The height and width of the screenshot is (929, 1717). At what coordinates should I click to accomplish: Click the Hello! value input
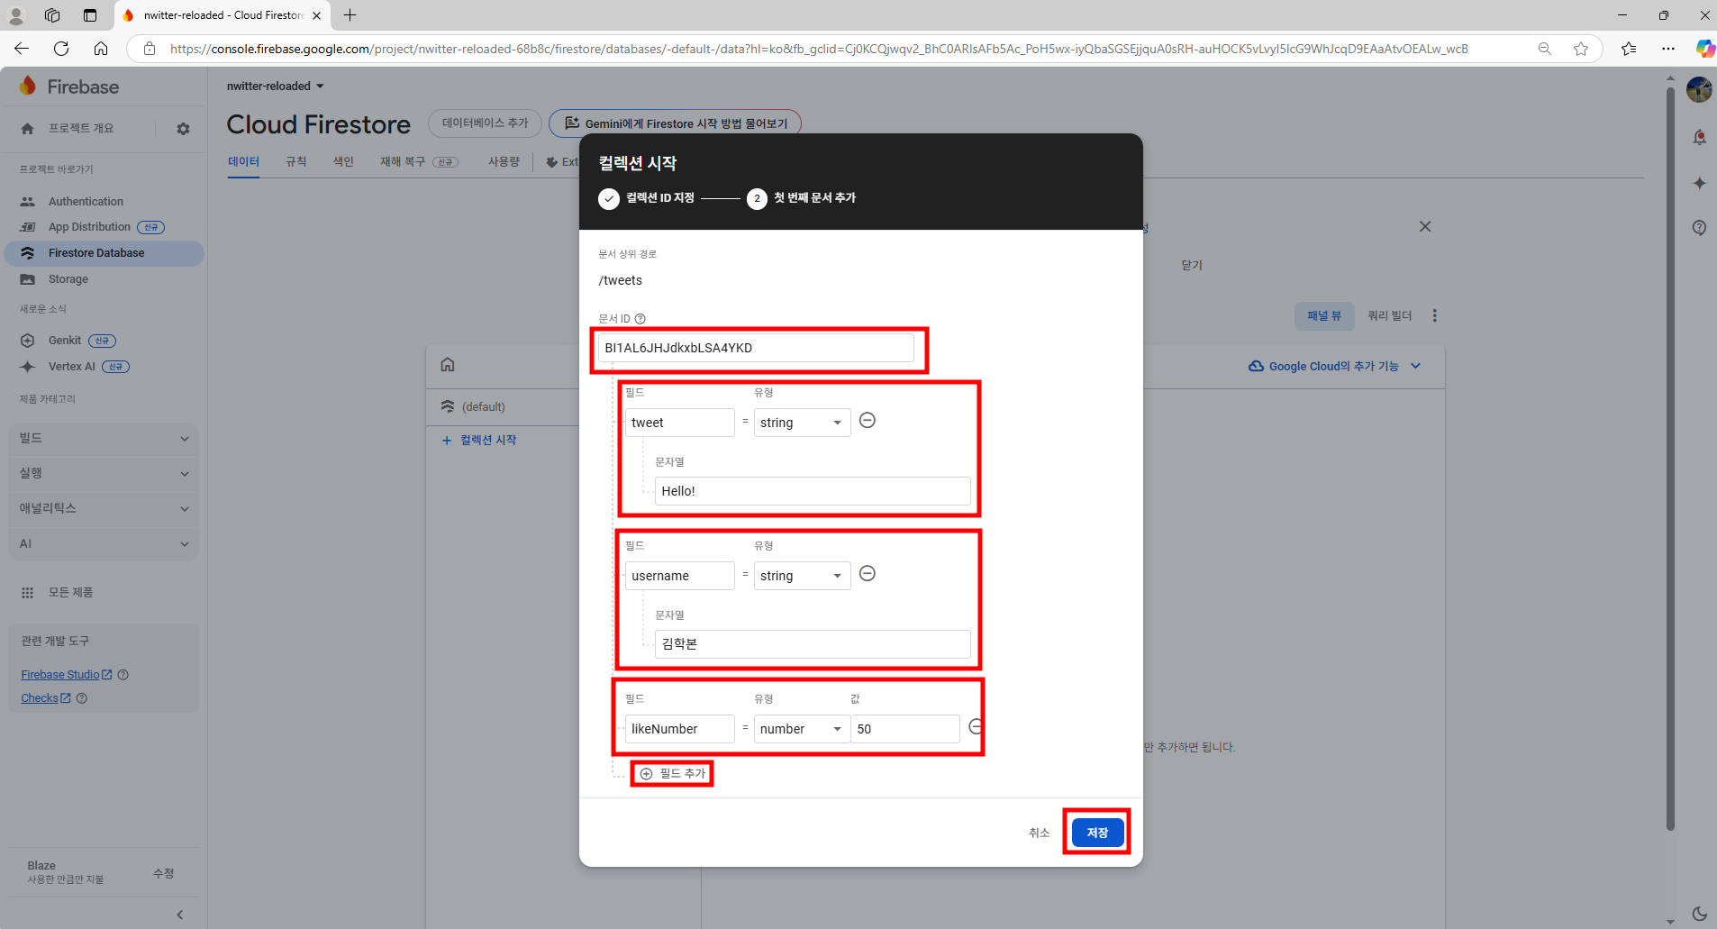click(x=813, y=491)
